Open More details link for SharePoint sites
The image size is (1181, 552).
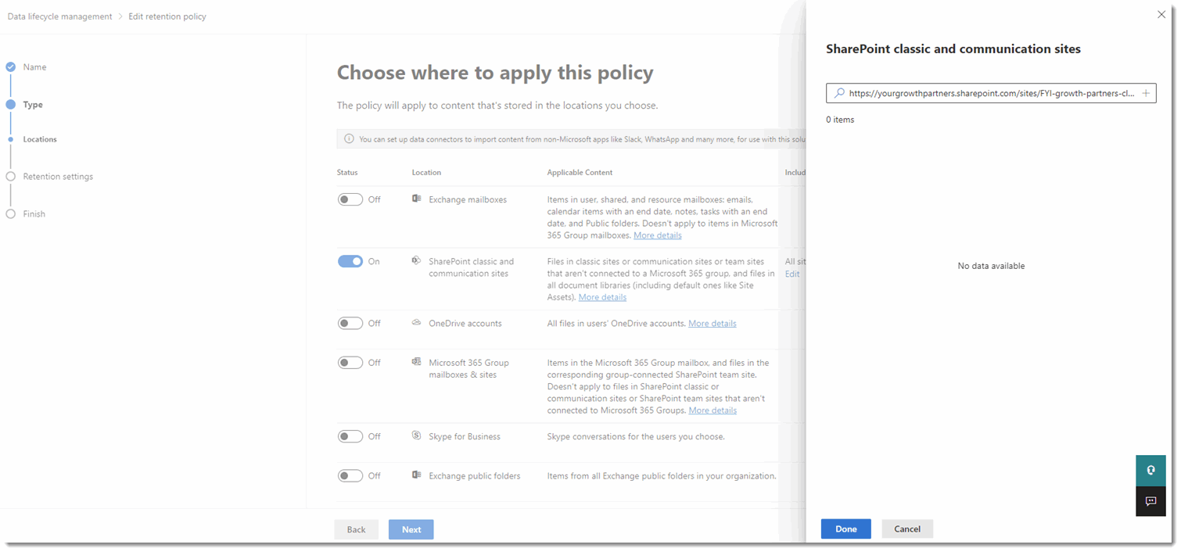pos(602,297)
